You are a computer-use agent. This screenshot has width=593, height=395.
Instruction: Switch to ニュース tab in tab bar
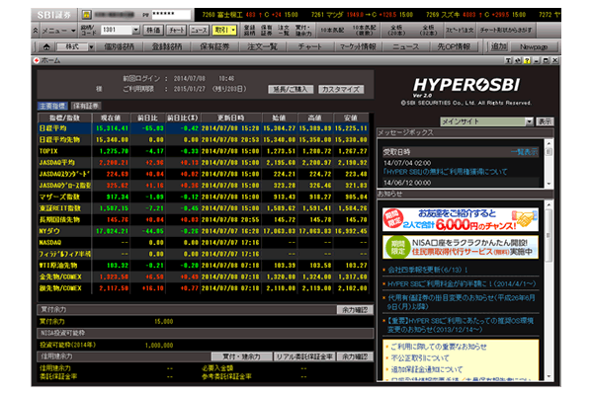405,46
